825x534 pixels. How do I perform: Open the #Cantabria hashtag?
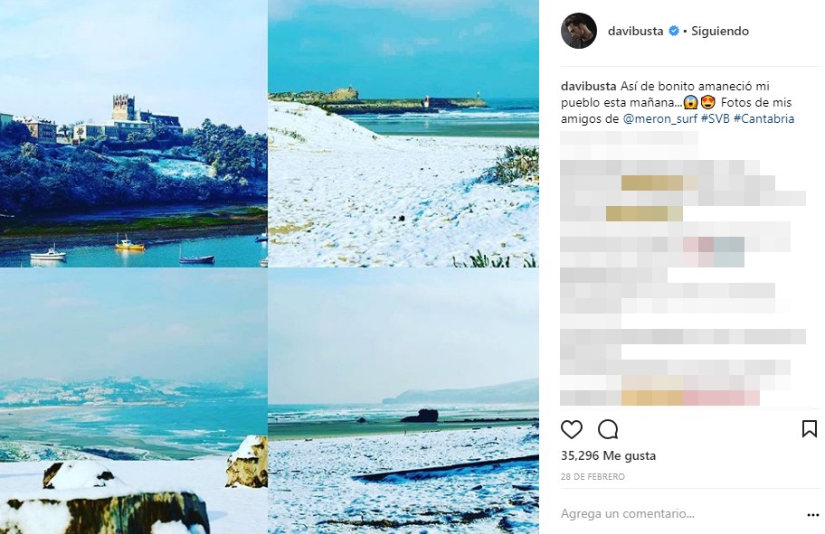(x=763, y=118)
